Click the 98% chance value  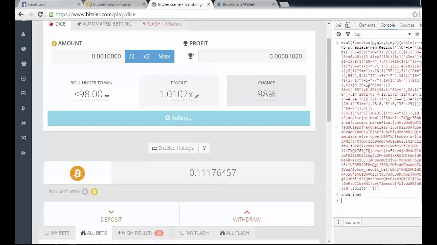point(266,94)
